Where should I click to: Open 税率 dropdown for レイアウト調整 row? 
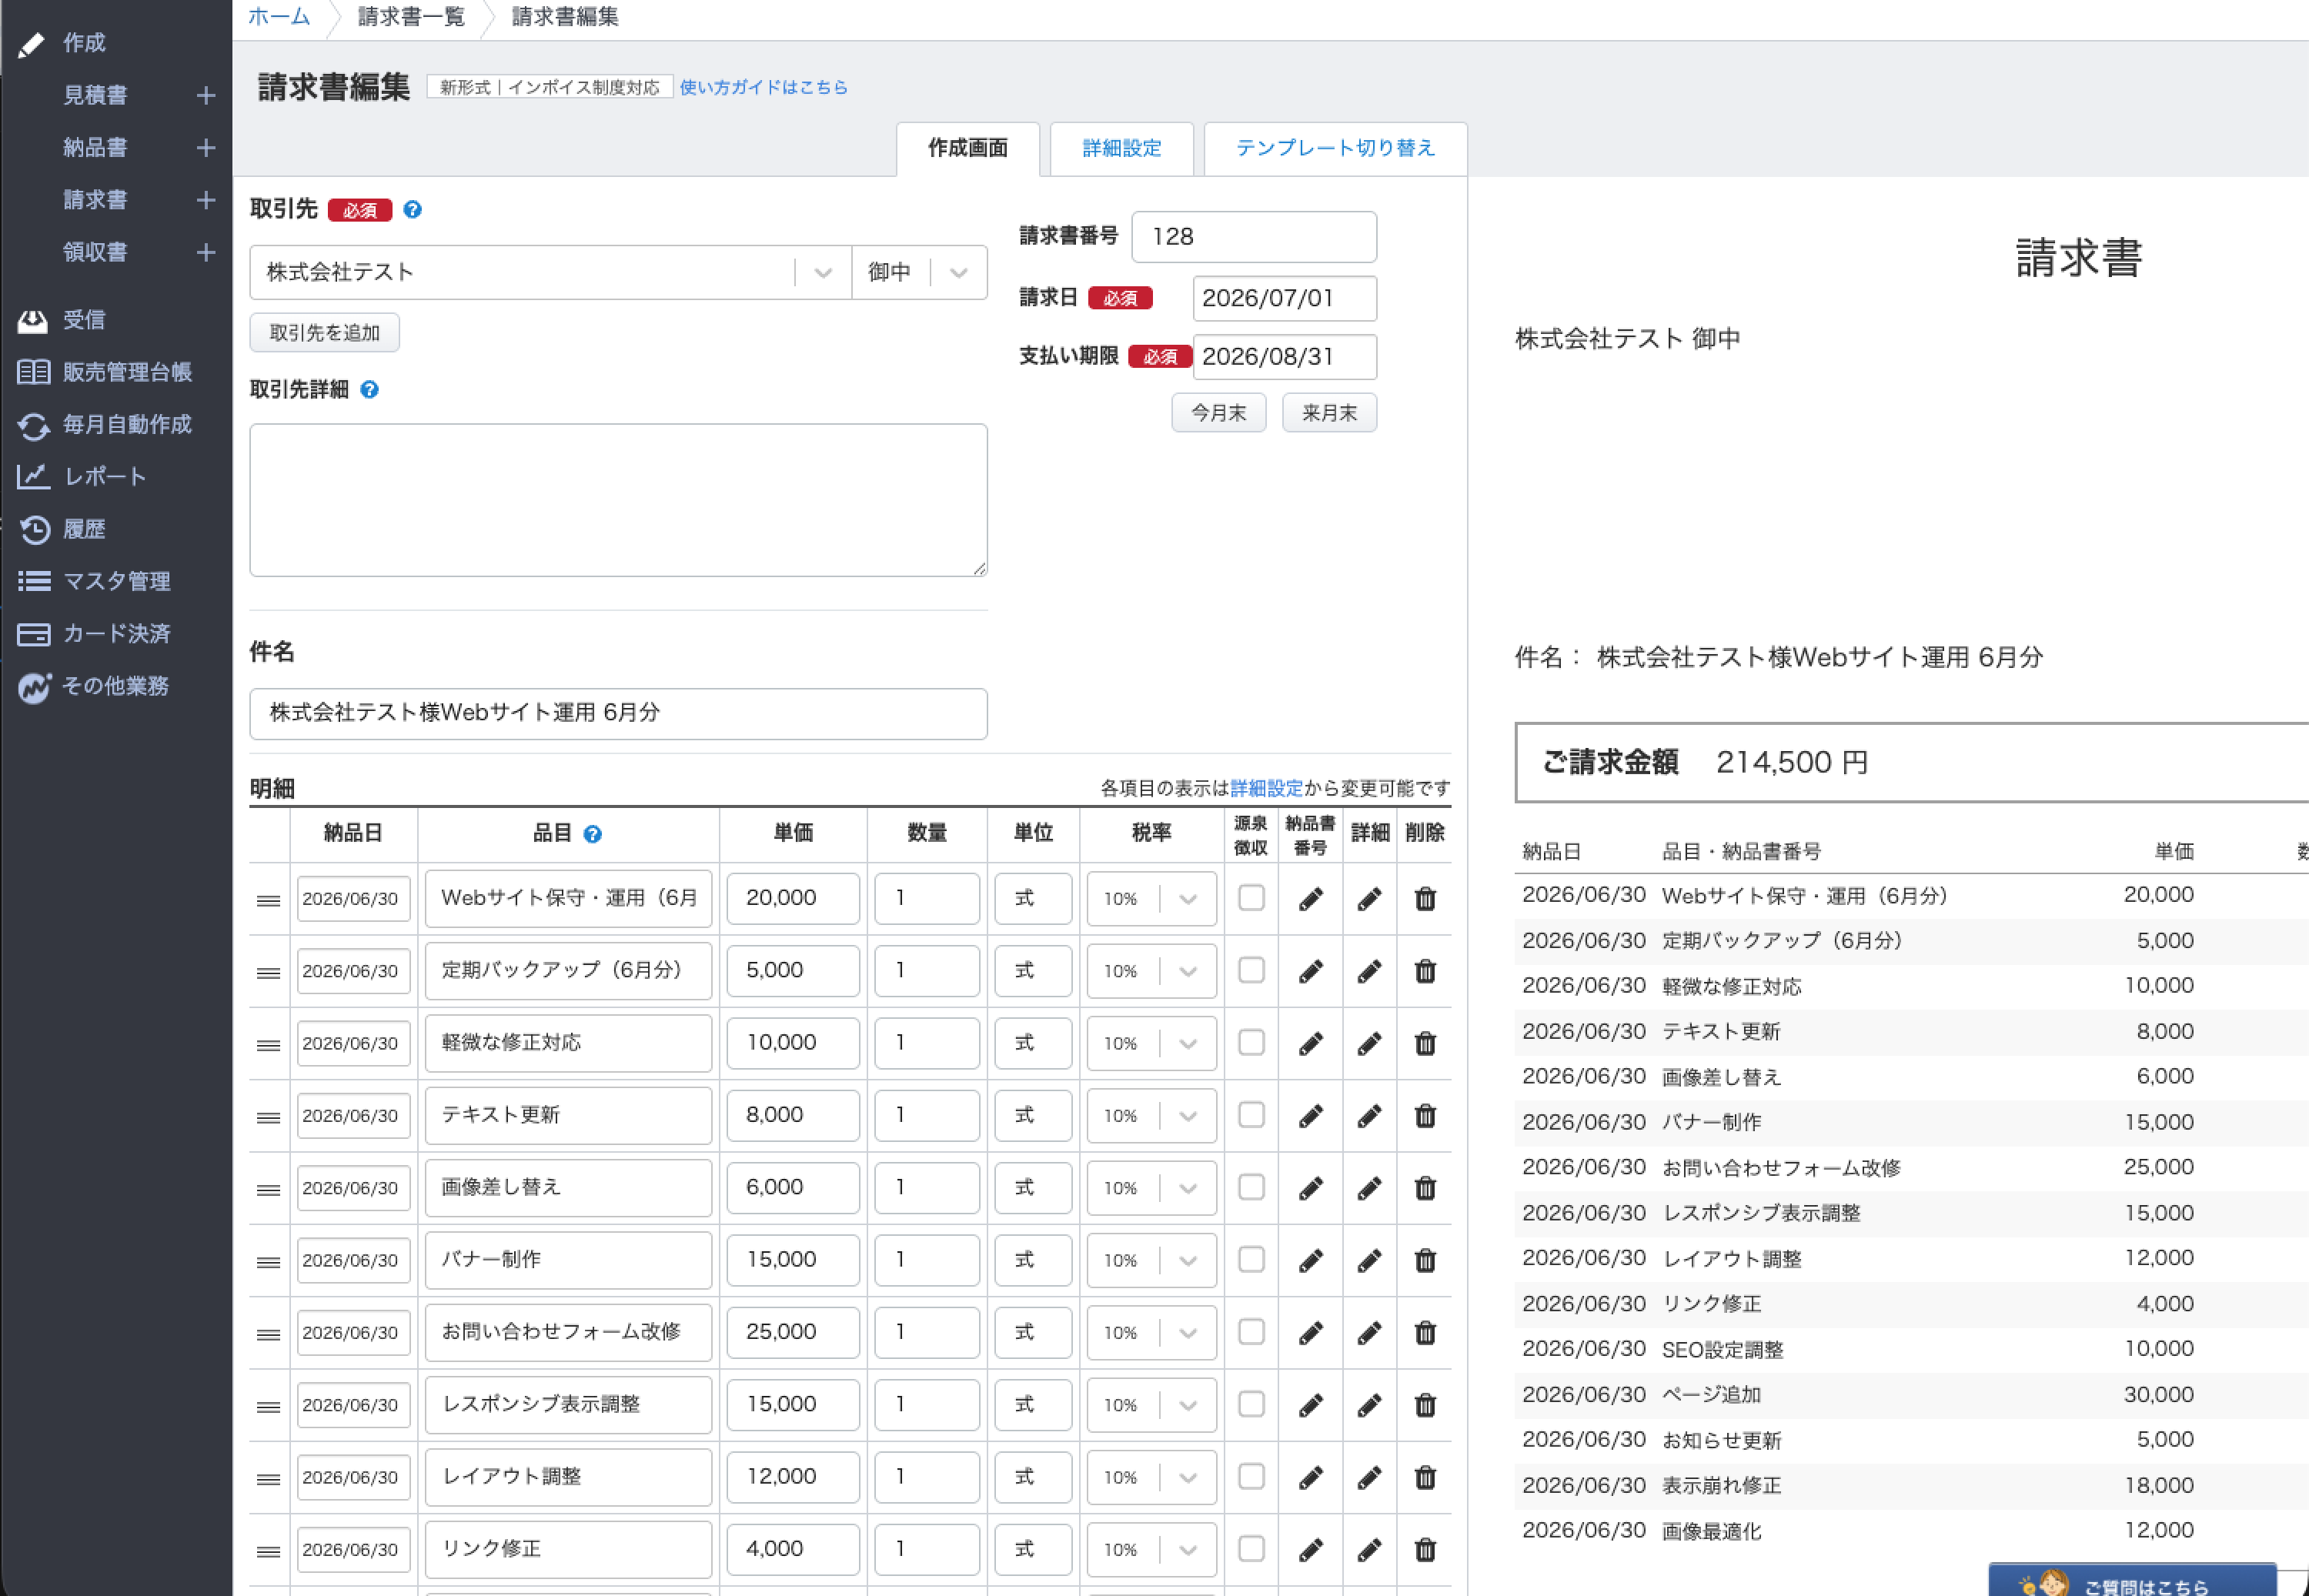pos(1151,1477)
